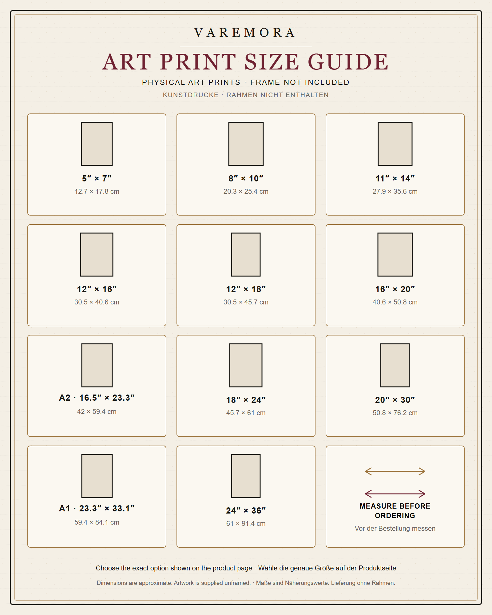Click the 5″ × 7″ print rectangle icon
492x615 pixels.
click(x=97, y=144)
